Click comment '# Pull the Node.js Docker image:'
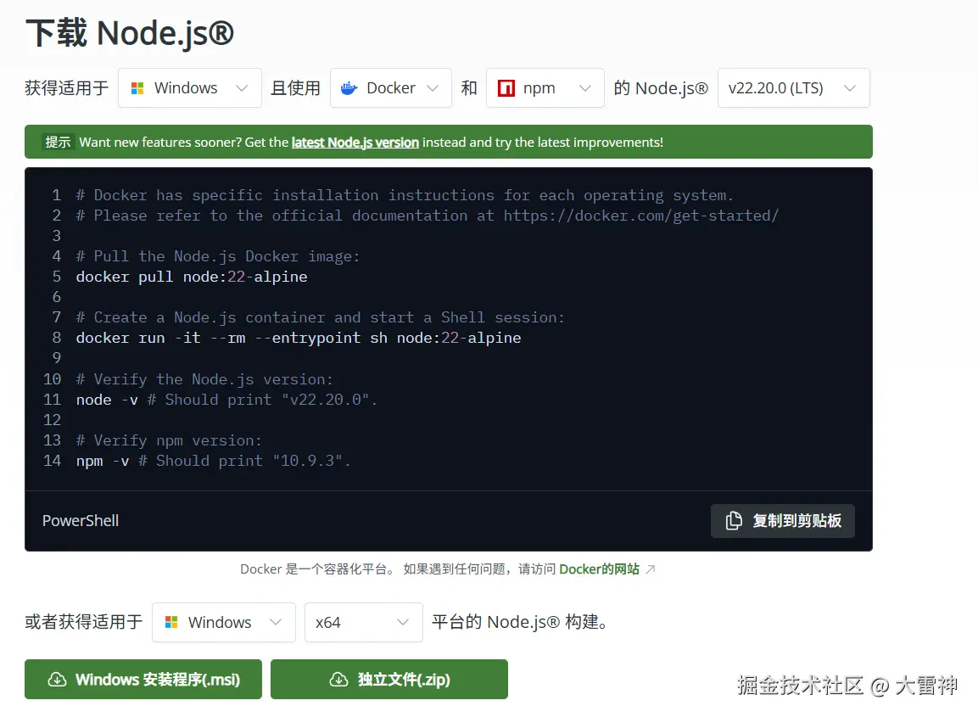This screenshot has width=978, height=717. point(218,256)
